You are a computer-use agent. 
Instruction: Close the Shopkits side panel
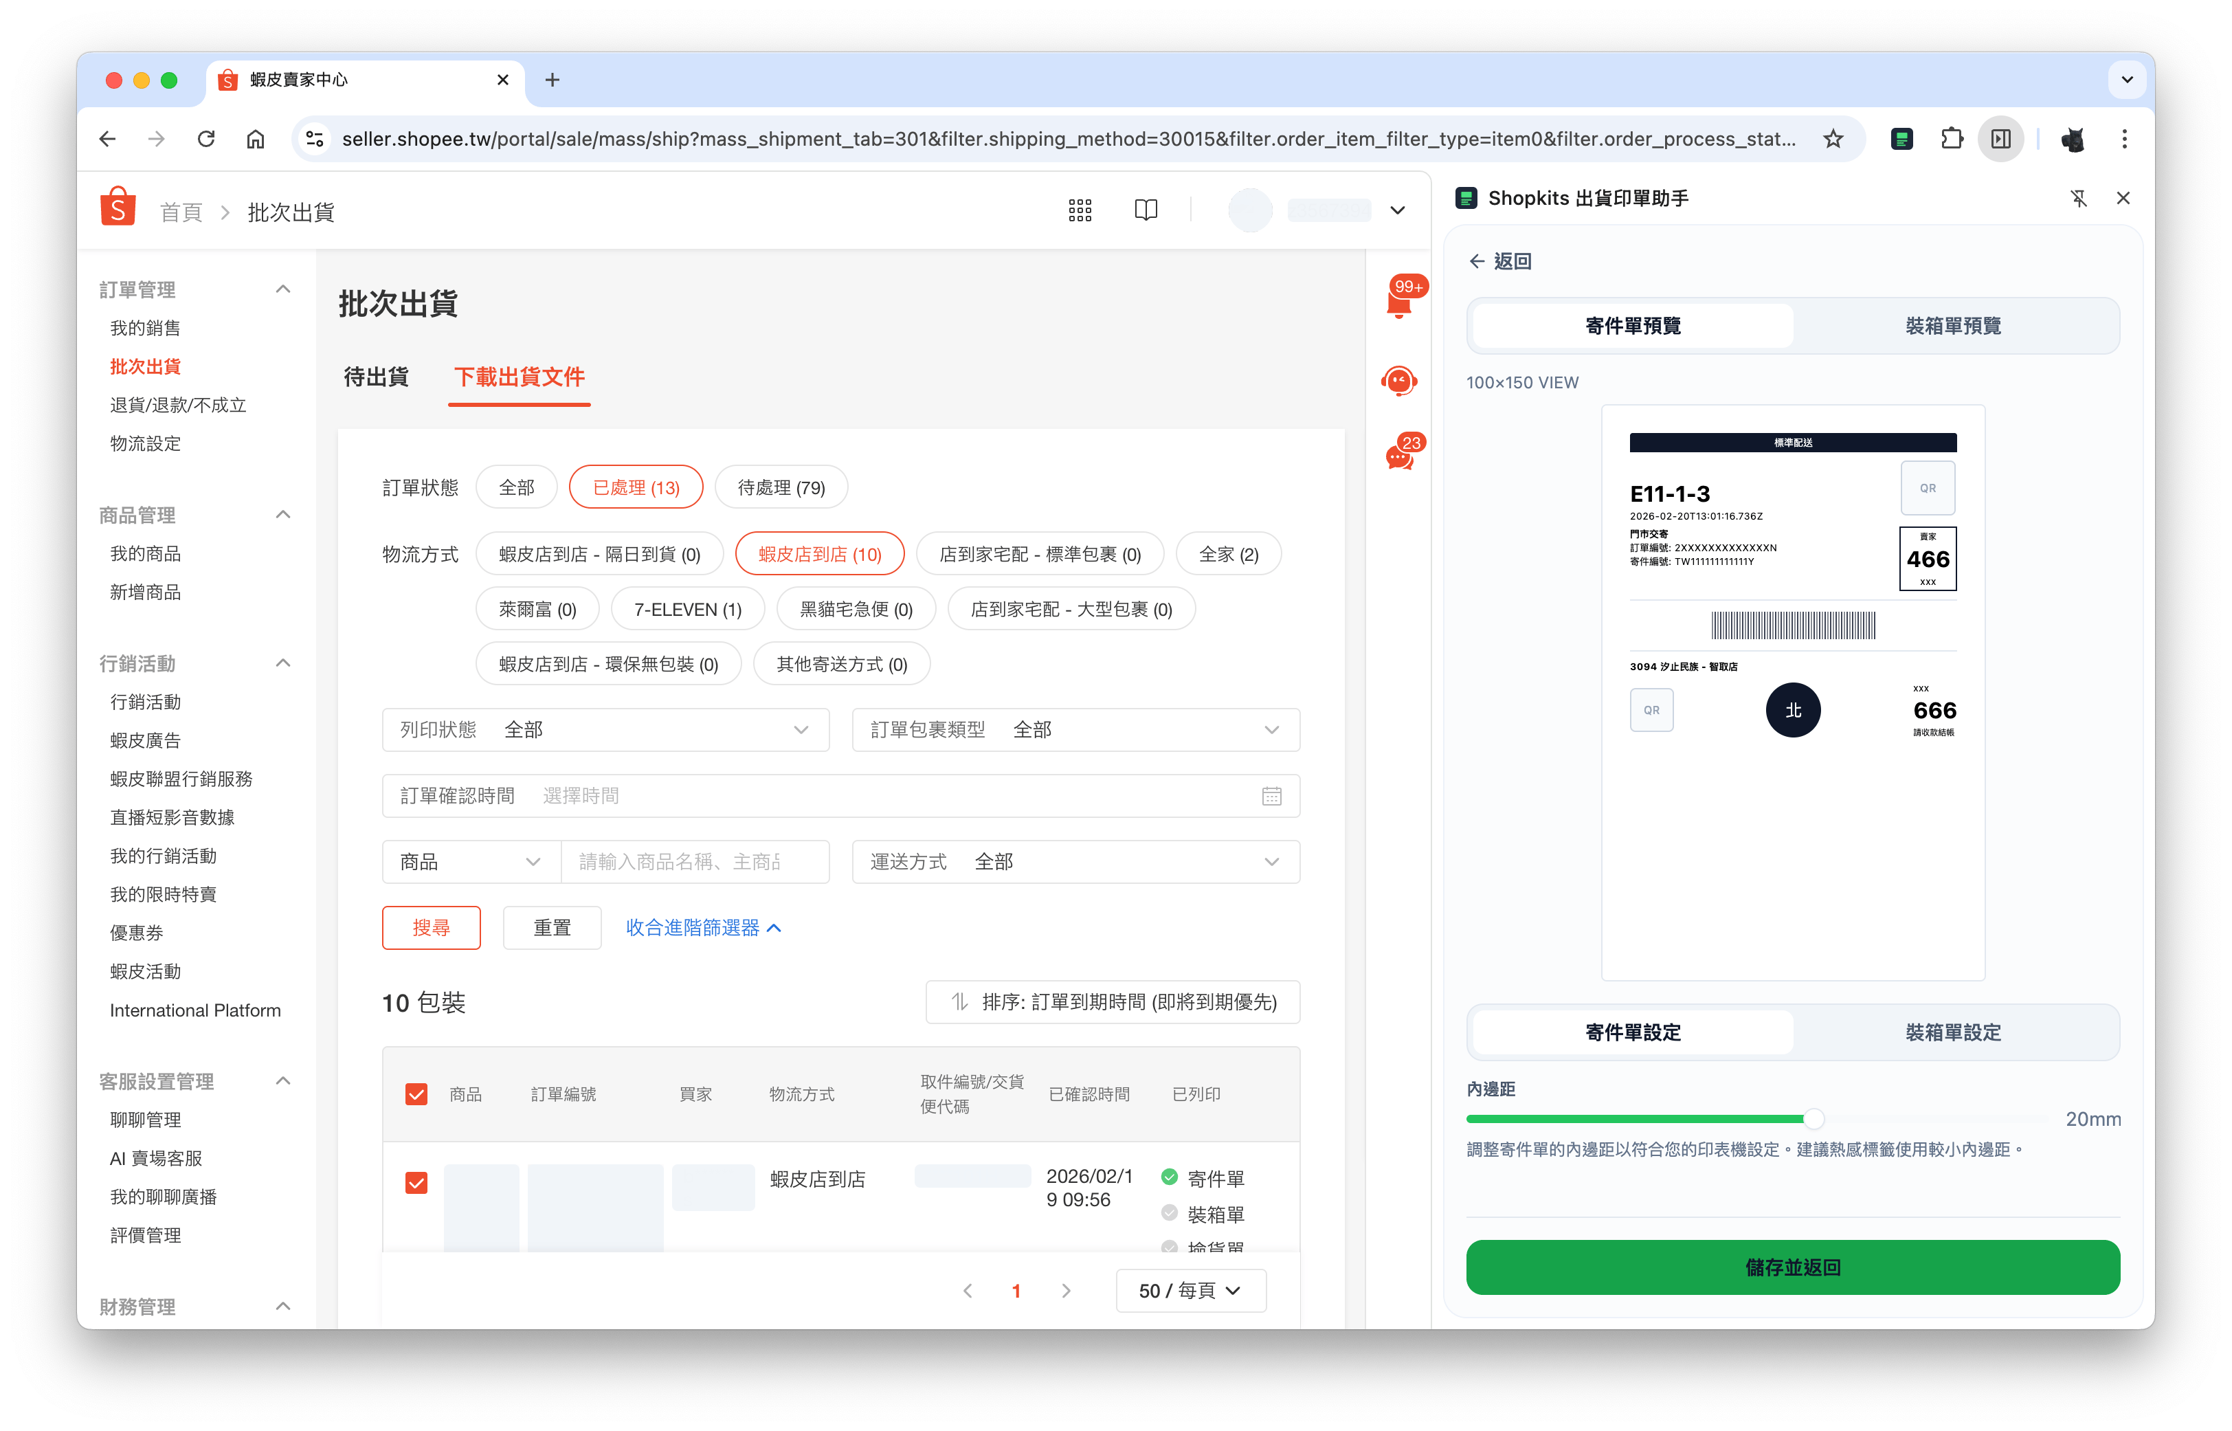tap(2123, 198)
